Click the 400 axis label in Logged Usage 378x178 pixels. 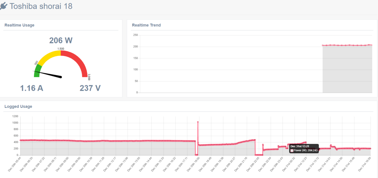[16, 142]
